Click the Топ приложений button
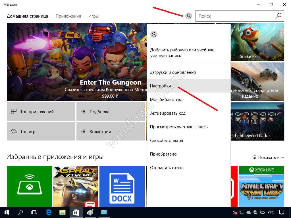 tap(41, 112)
